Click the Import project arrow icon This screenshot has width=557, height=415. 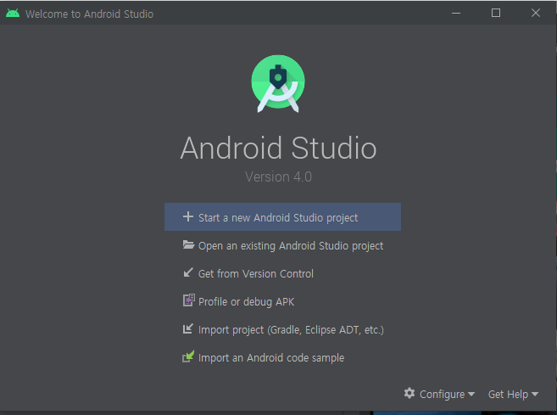tap(188, 328)
